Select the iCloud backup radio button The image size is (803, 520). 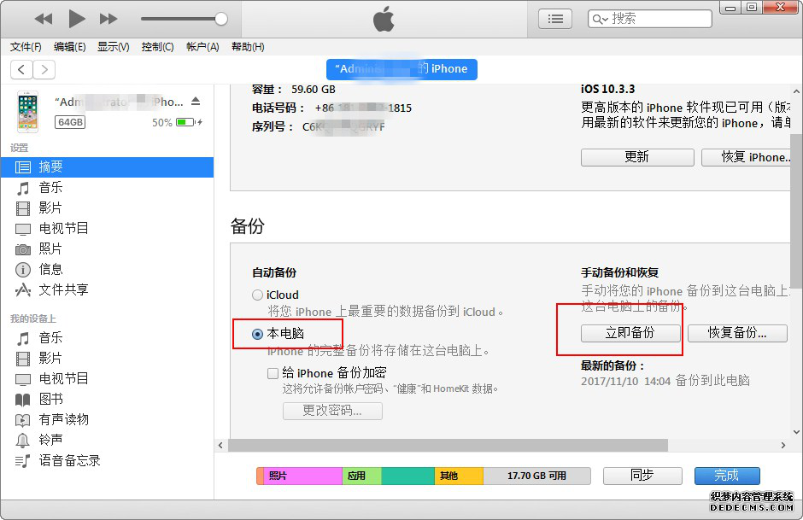[257, 295]
